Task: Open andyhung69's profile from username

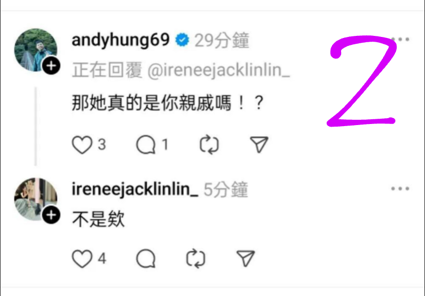Action: click(120, 40)
